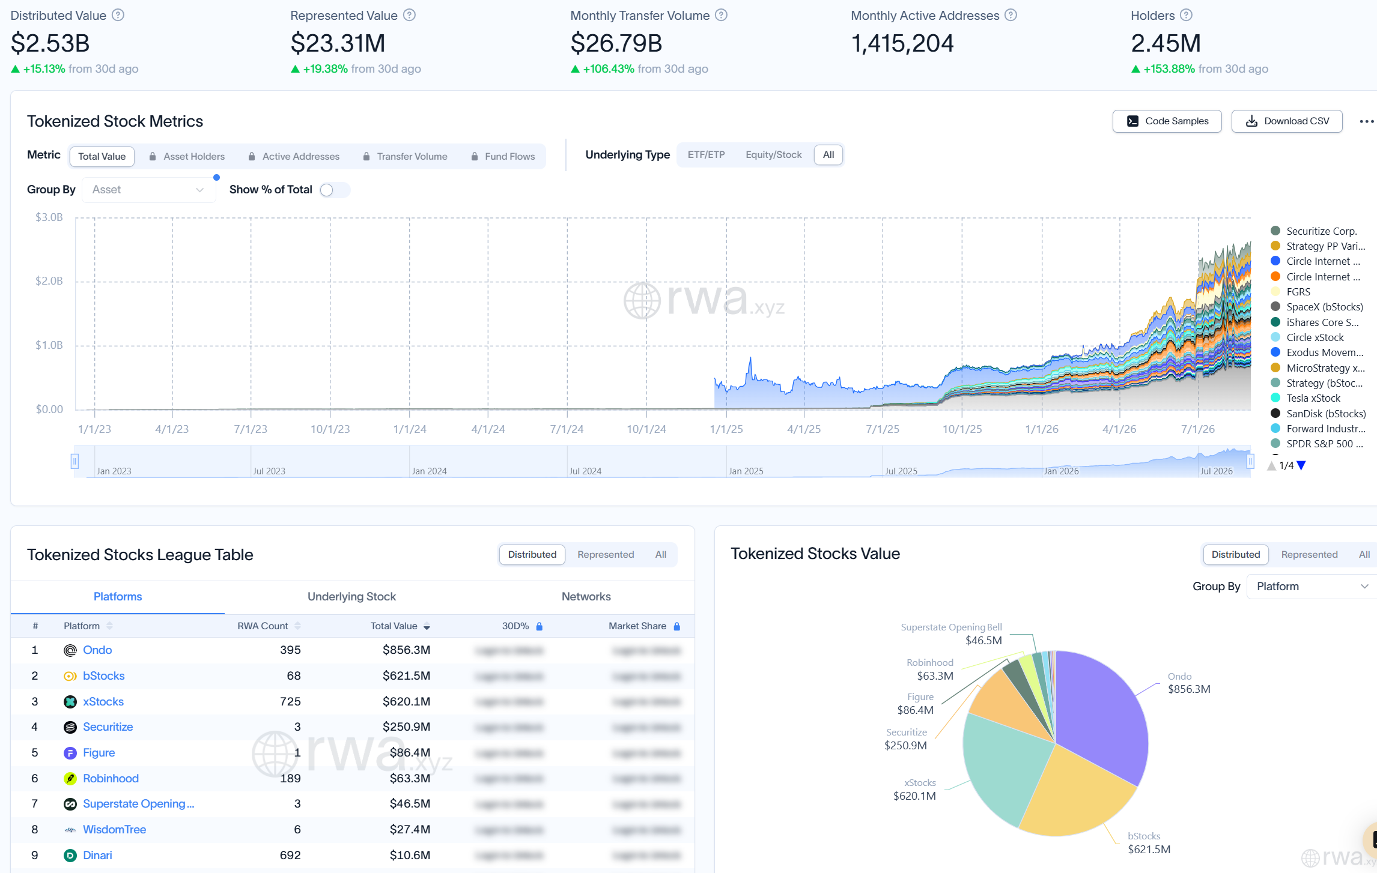Screen dimensions: 1377x873
Task: Toggle SanDisk (bStocks) series in legend
Action: pyautogui.click(x=1319, y=414)
